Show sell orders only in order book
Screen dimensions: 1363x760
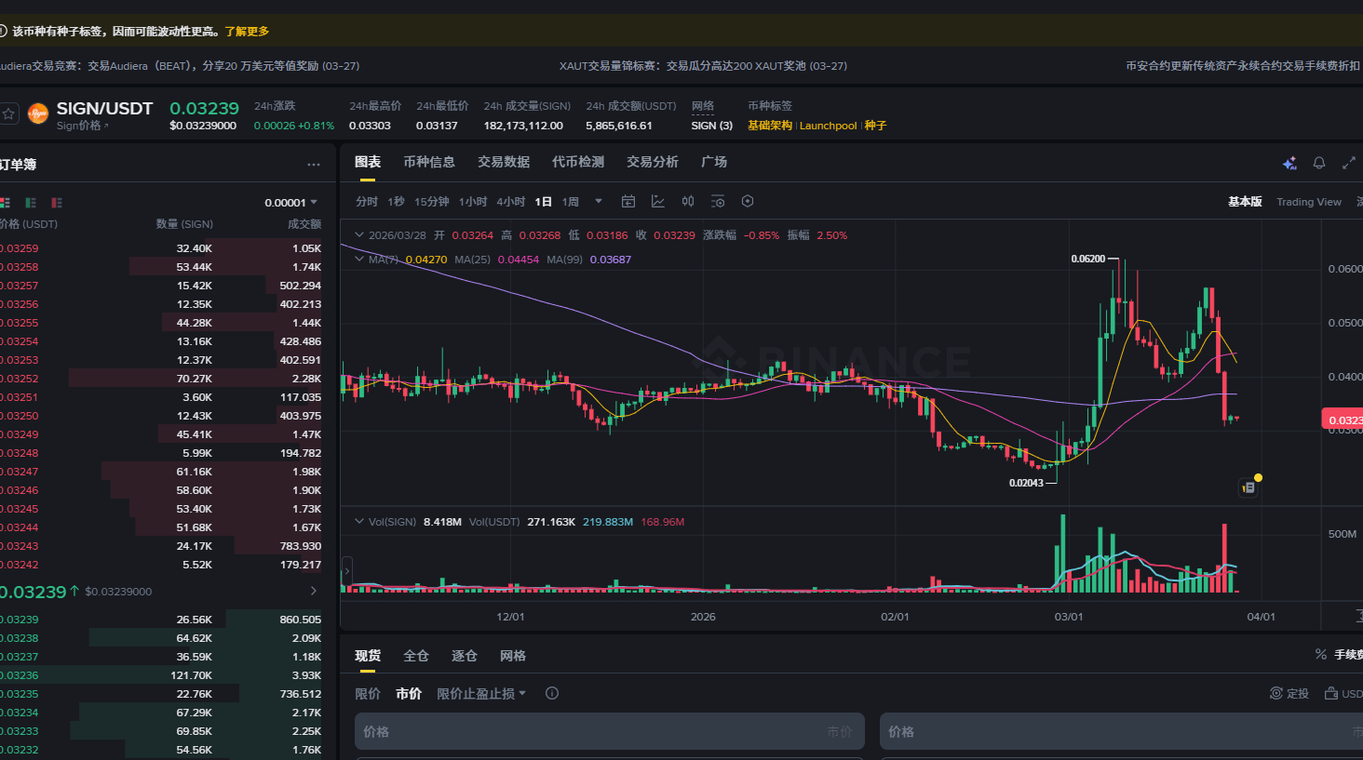(x=57, y=202)
